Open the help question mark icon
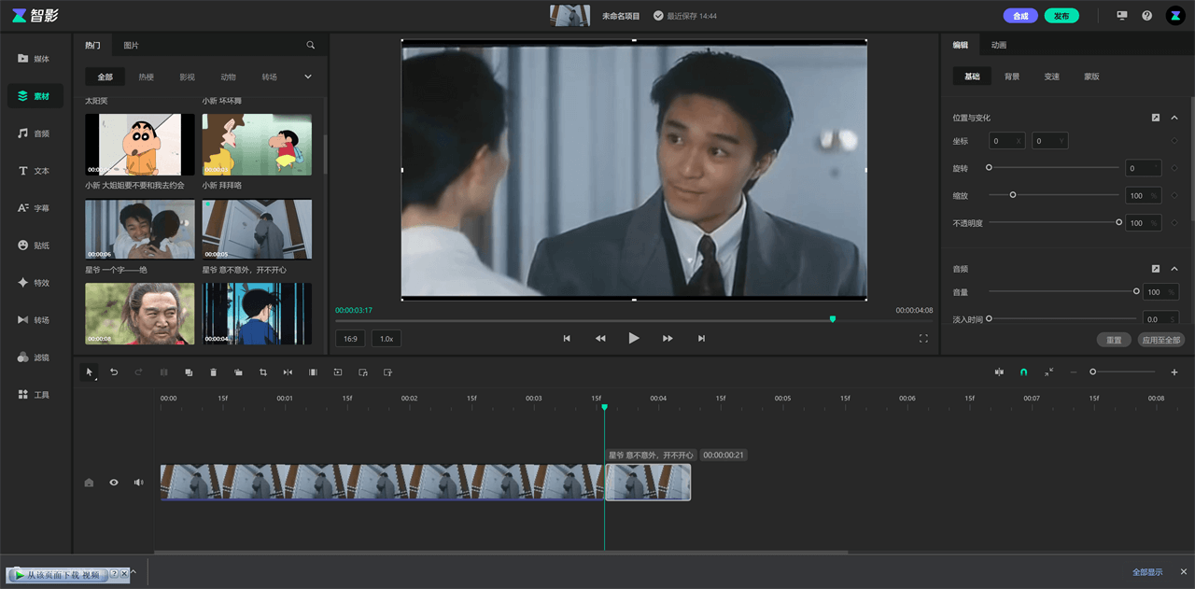Image resolution: width=1195 pixels, height=589 pixels. 1147,16
